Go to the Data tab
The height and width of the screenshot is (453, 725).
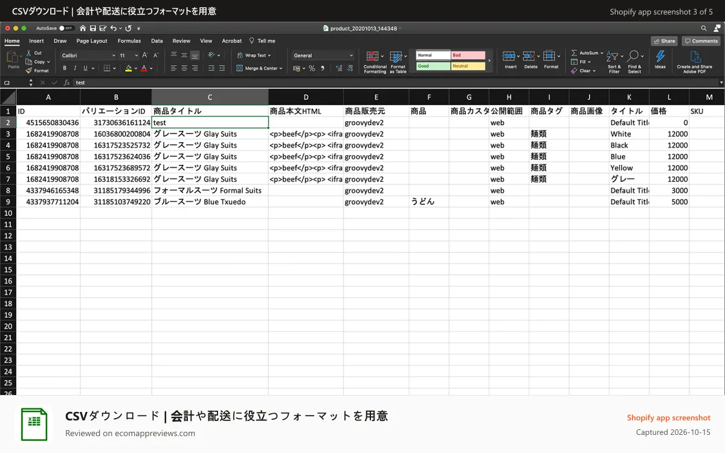[x=157, y=41]
